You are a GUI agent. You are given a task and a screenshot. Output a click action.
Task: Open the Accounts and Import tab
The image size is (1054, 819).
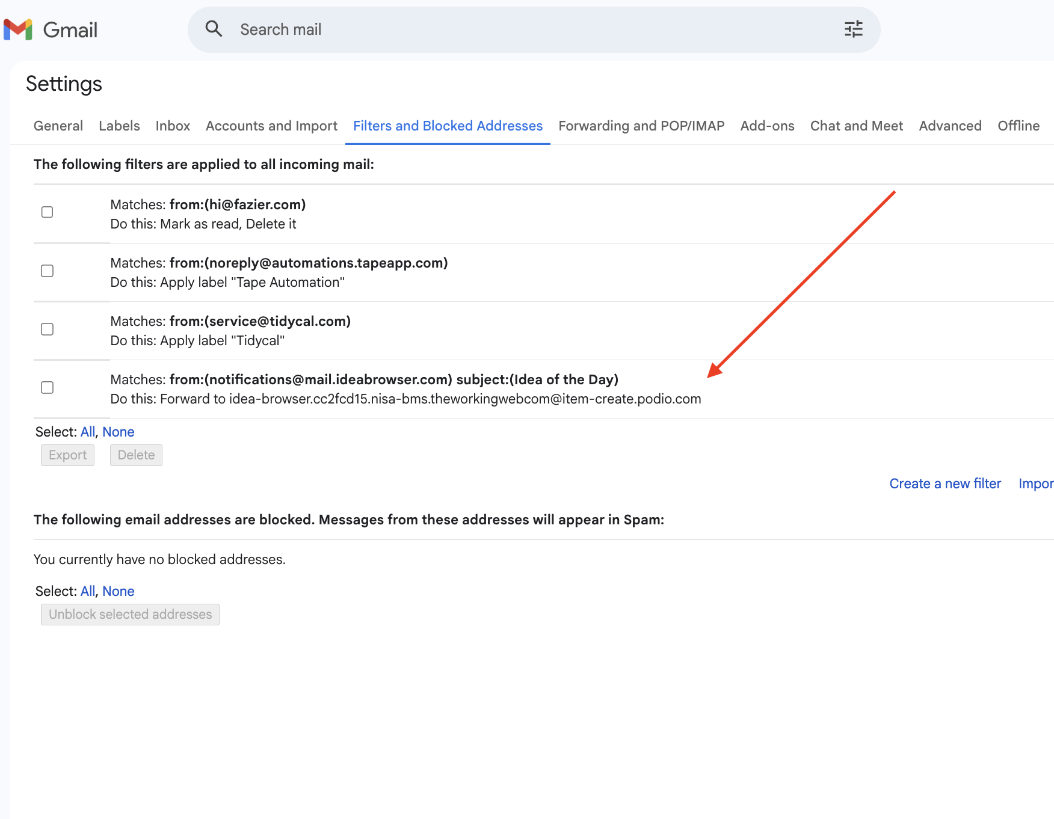(271, 126)
